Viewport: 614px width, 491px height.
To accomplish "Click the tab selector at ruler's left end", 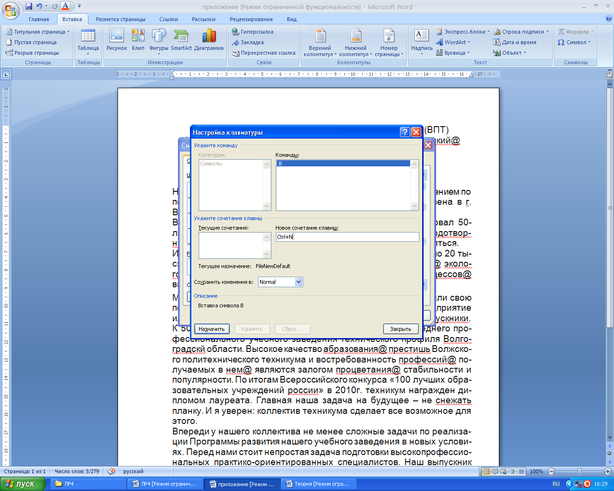I will coord(6,74).
